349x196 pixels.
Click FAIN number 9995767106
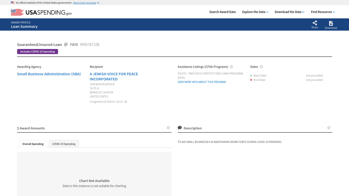(90, 45)
